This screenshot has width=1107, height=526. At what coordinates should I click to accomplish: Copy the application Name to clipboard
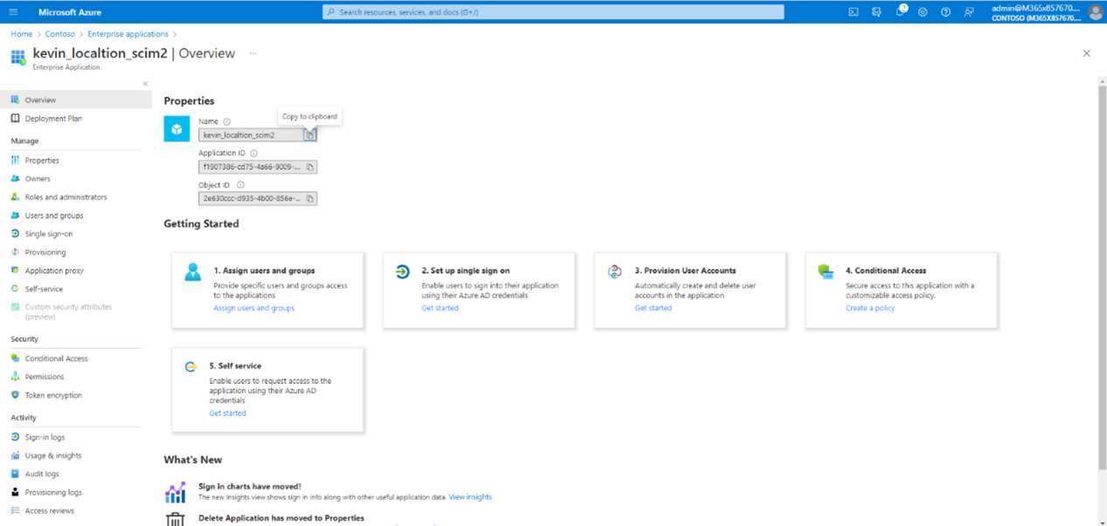[310, 135]
